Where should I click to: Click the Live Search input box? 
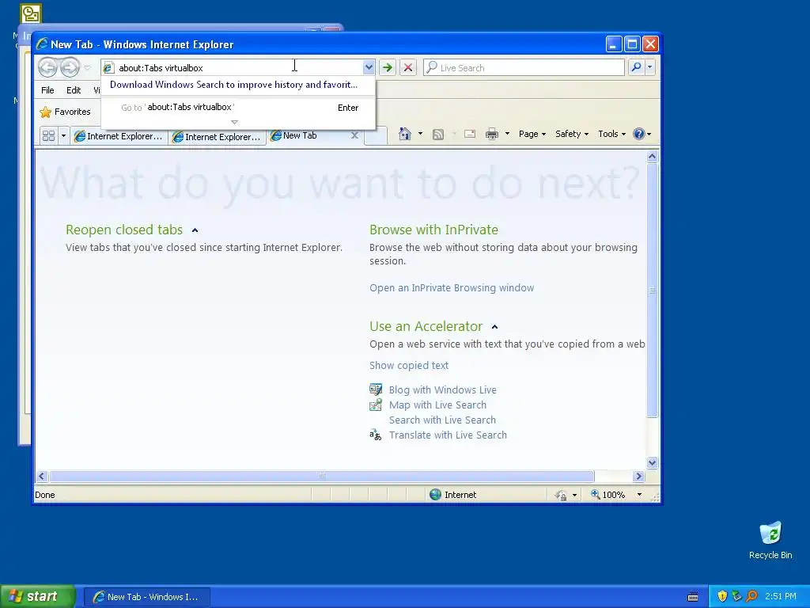click(524, 68)
